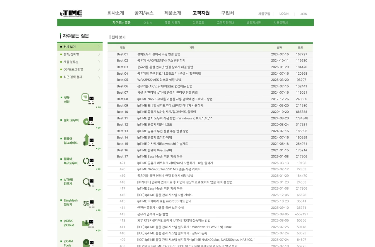
Task: Open the ipTIME 검색기 magnifier icon
Action: [x=88, y=182]
